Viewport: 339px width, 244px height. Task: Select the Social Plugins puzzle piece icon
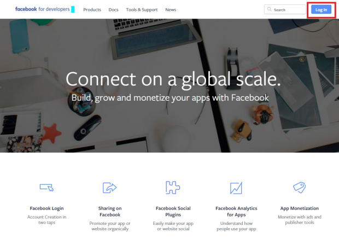(x=173, y=187)
